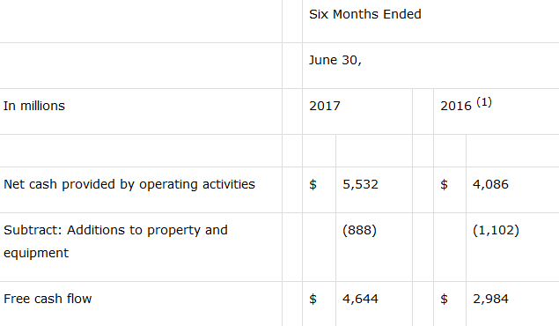Click the 'Free cash flow' row label
This screenshot has width=559, height=326.
[x=48, y=299]
